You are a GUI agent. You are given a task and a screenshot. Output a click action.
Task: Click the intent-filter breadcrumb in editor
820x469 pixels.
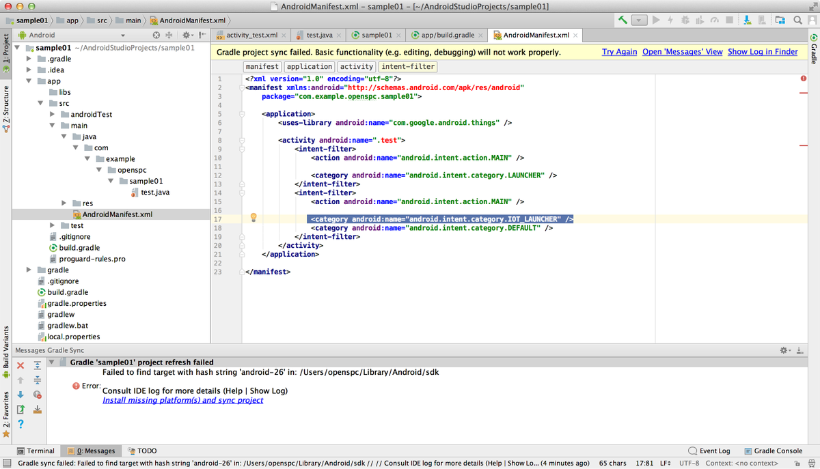click(x=407, y=66)
